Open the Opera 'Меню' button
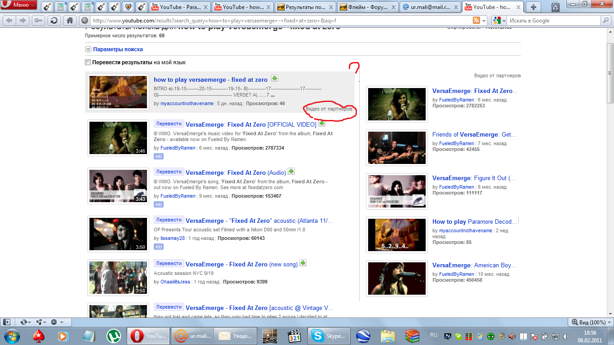Viewport: 614px width, 345px height. 18,5
